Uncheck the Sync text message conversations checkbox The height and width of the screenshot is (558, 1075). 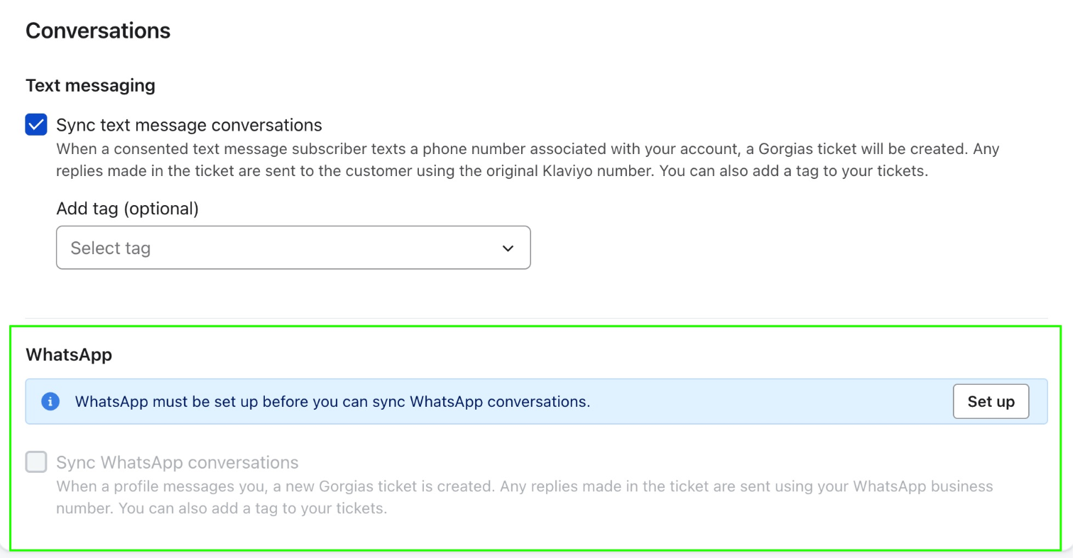(x=36, y=125)
